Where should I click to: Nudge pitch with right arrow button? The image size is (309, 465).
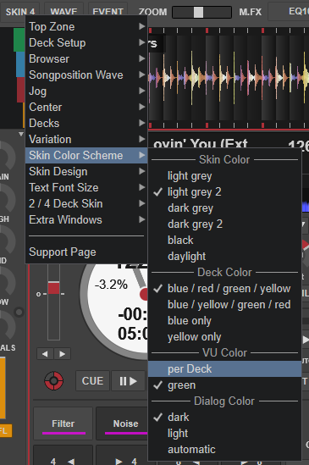click(62, 354)
